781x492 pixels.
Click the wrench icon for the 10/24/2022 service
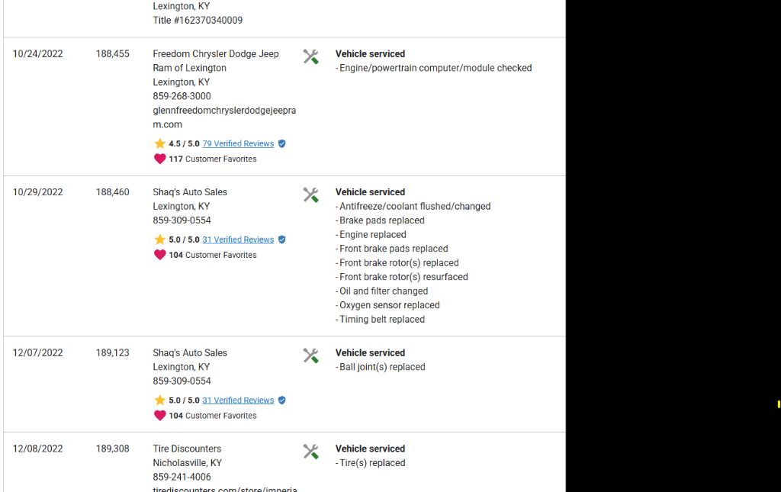[310, 56]
